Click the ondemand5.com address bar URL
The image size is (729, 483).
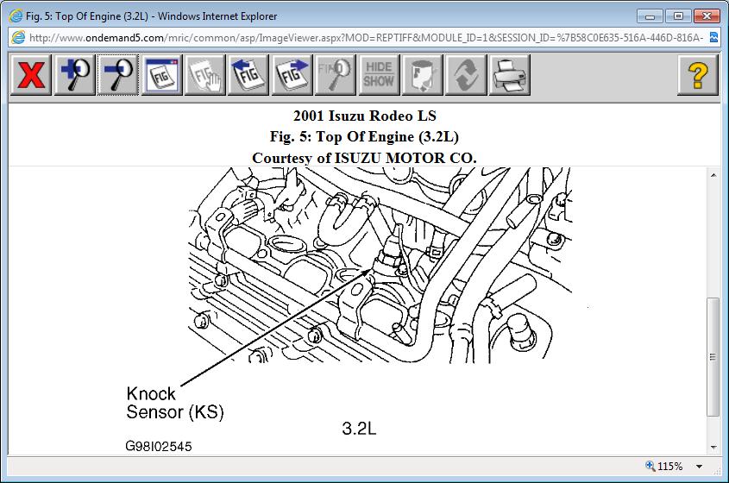366,38
